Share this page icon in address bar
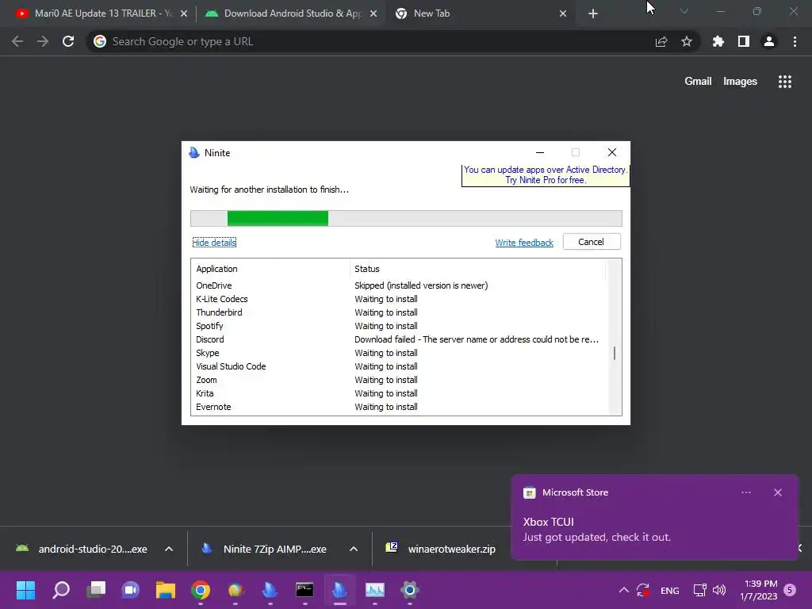This screenshot has width=812, height=609. coord(661,41)
